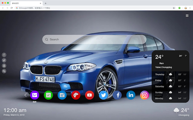The width and height of the screenshot is (193, 120).
Task: Select the Saturday forecast row
Action: [171, 86]
